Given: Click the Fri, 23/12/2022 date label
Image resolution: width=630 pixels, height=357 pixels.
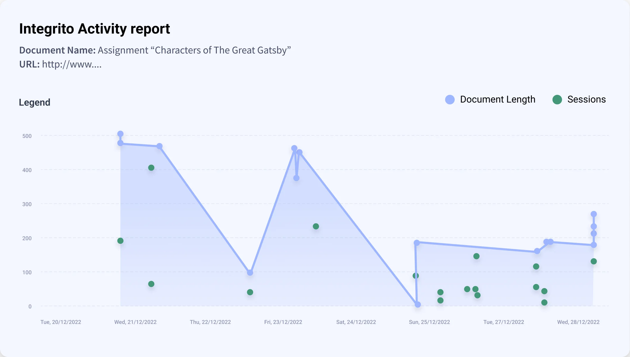Looking at the screenshot, I should (283, 322).
